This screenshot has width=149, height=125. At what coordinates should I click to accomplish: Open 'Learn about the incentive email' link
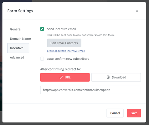pyautogui.click(x=66, y=51)
